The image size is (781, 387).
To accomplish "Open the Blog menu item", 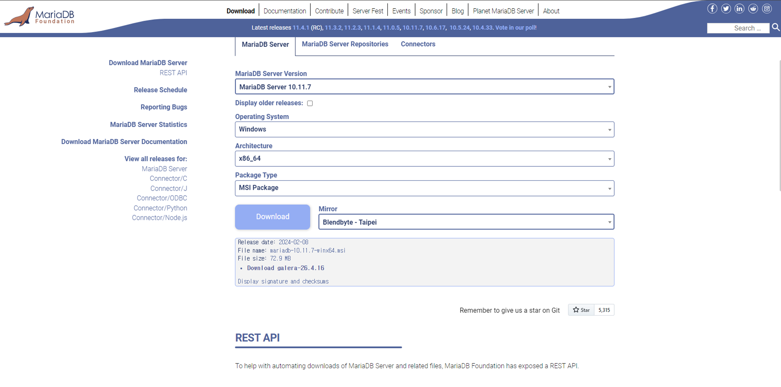I will click(x=458, y=11).
